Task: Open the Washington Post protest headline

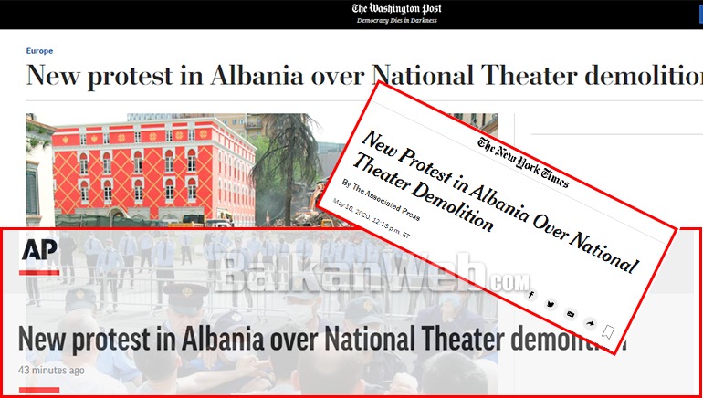Action: pyautogui.click(x=364, y=75)
